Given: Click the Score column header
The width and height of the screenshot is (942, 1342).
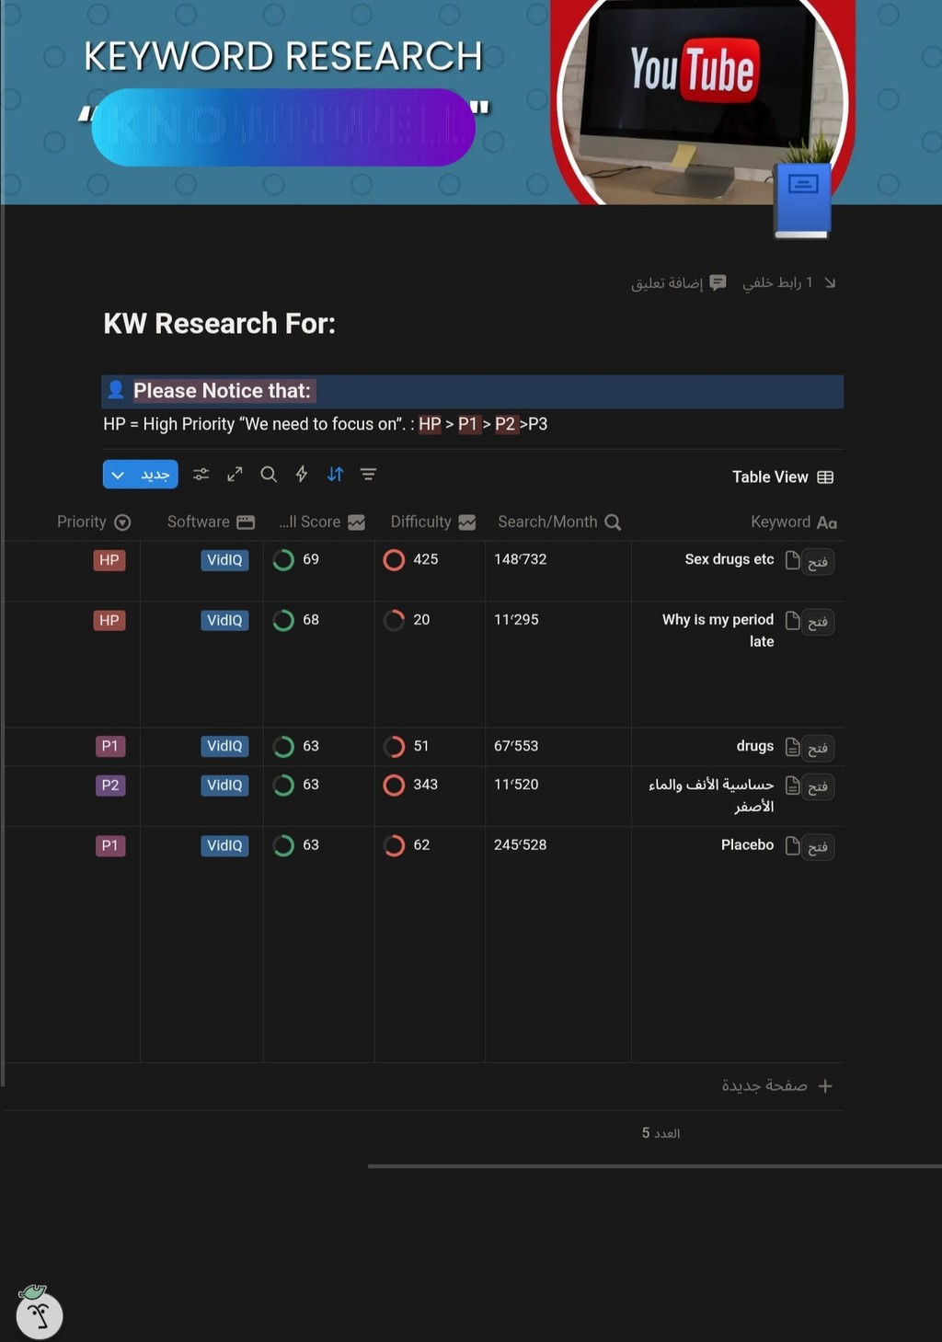Looking at the screenshot, I should coord(322,522).
